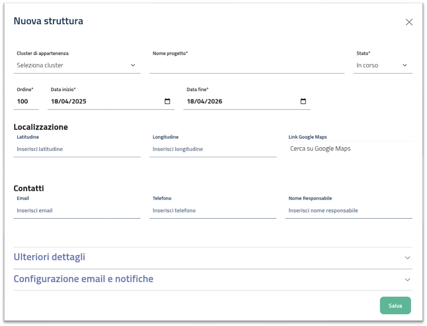Click the chevron beside Ulteriori dettagli

(x=407, y=258)
